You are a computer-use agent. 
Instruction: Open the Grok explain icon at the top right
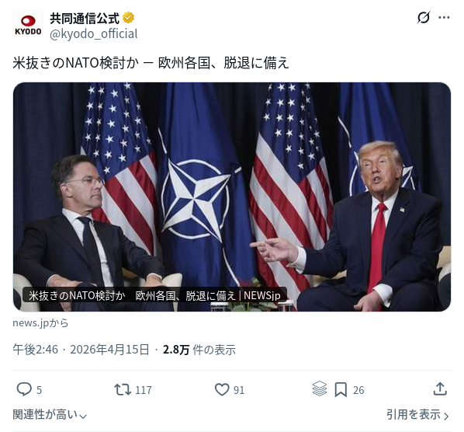coord(423,17)
